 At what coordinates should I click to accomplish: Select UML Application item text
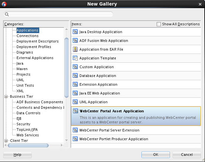point(93,102)
